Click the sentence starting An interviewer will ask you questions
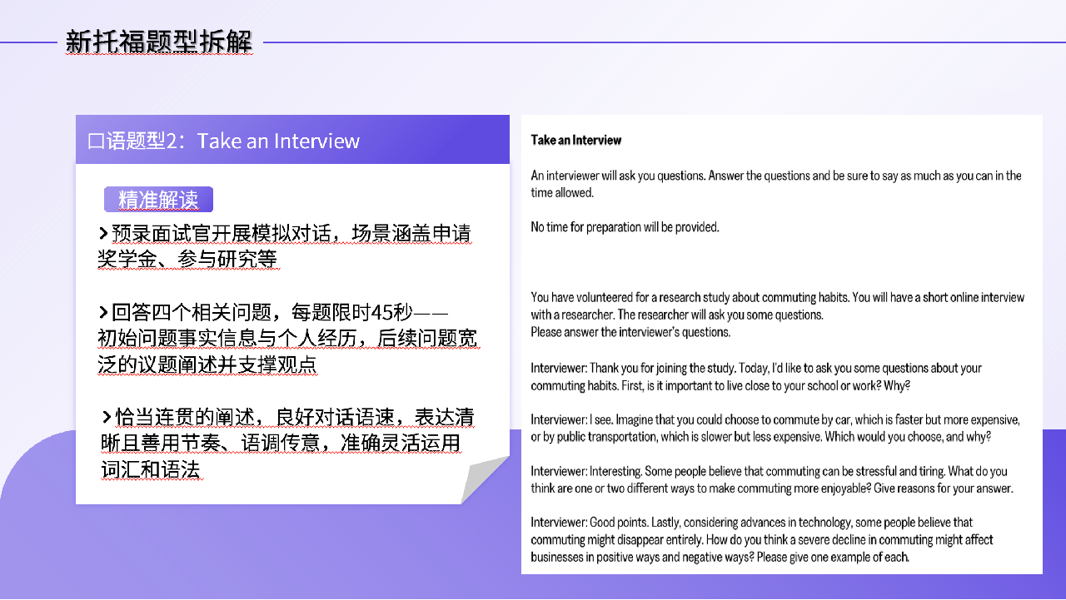The width and height of the screenshot is (1066, 600). (x=776, y=184)
